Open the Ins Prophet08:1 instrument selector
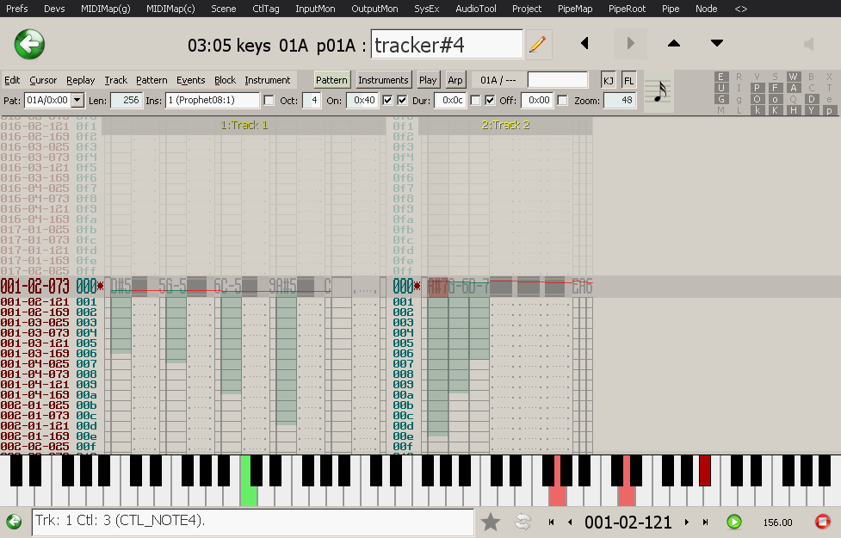 (212, 101)
